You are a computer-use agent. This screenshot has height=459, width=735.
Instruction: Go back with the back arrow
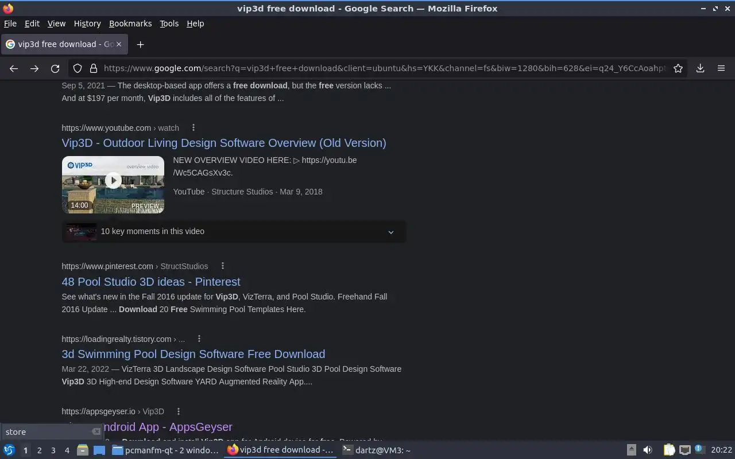pyautogui.click(x=14, y=68)
